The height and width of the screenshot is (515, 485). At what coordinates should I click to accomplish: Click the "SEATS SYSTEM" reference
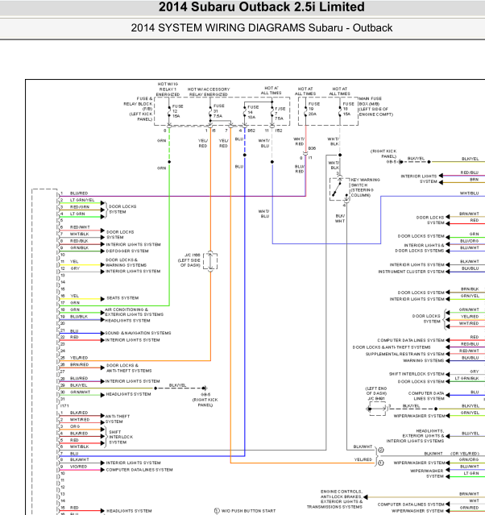[122, 298]
